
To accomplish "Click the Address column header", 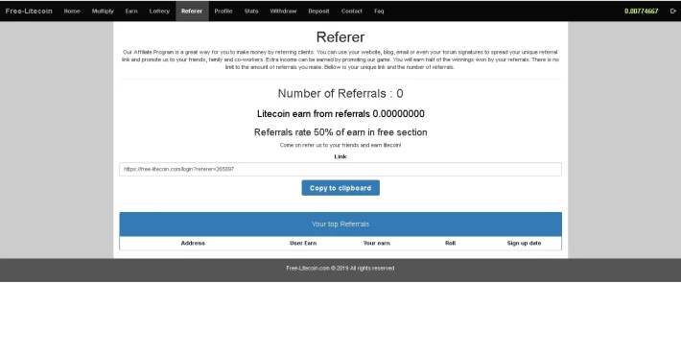I will (193, 244).
